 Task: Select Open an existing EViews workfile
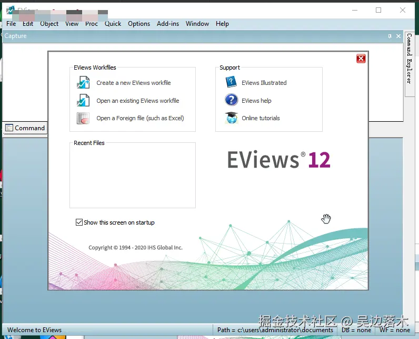138,101
